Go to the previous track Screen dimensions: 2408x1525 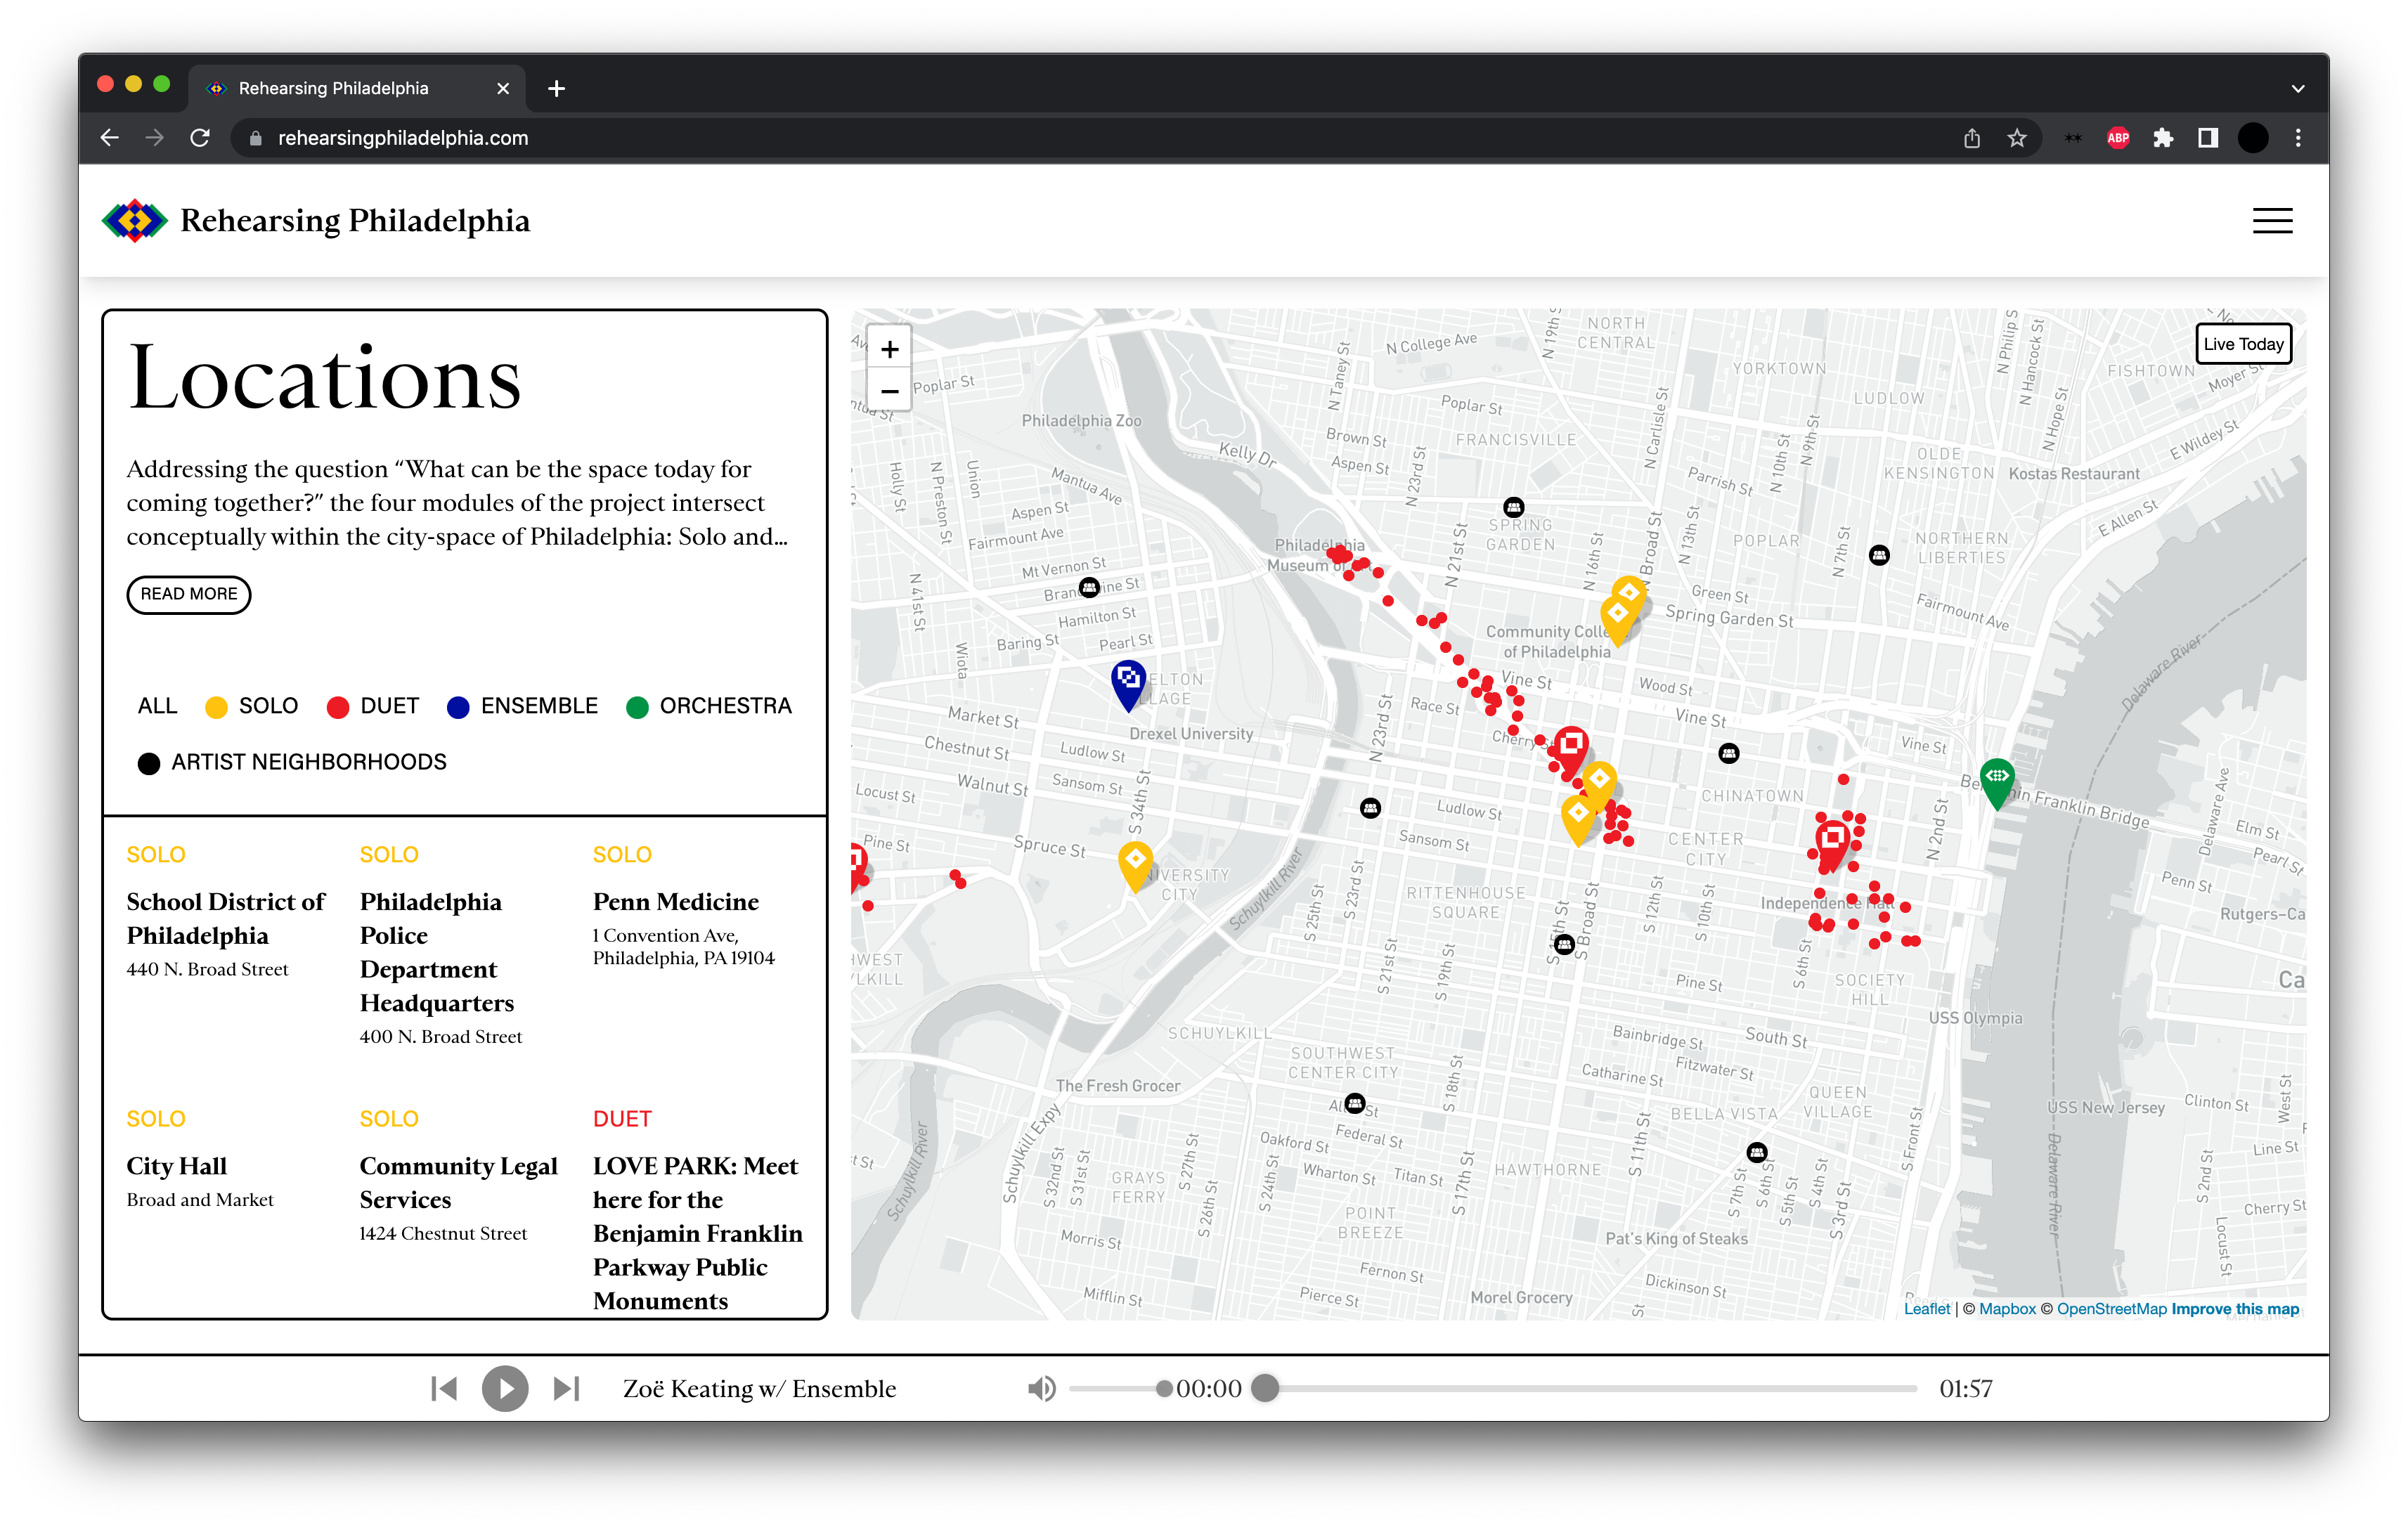point(444,1388)
